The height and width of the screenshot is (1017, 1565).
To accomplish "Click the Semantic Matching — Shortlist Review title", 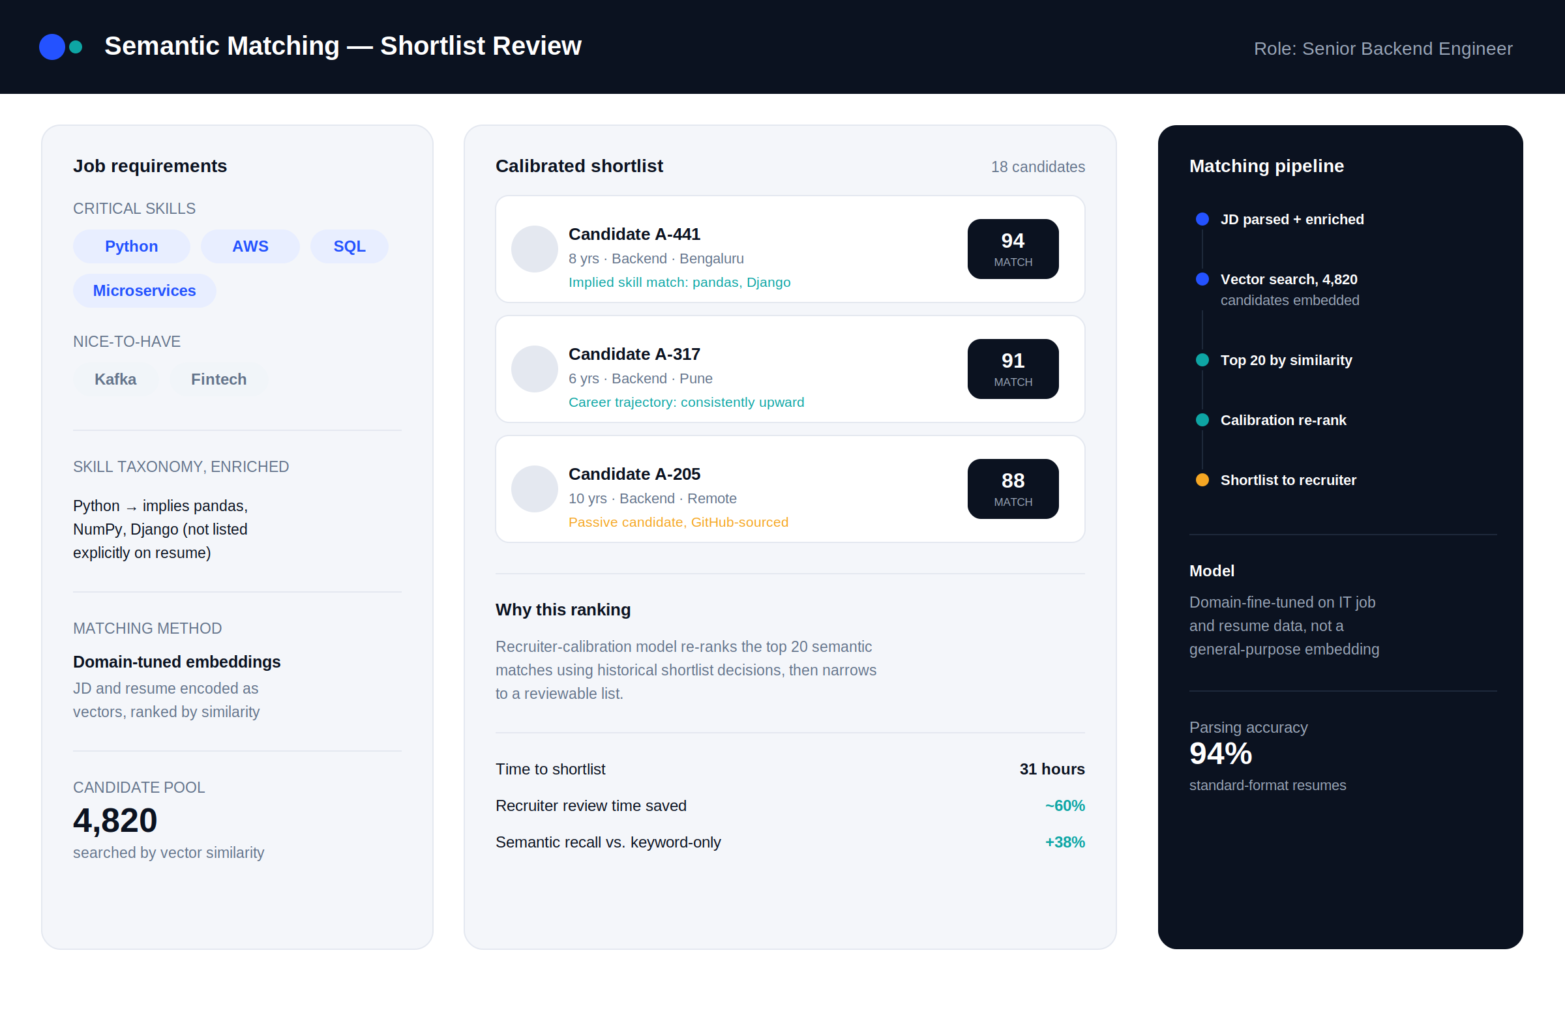I will pyautogui.click(x=342, y=47).
